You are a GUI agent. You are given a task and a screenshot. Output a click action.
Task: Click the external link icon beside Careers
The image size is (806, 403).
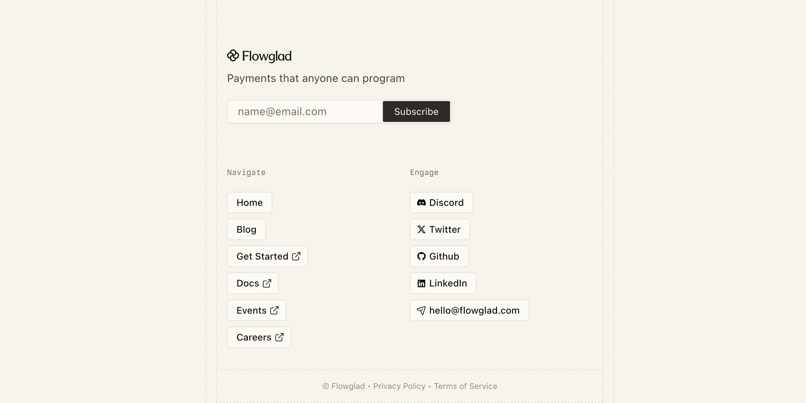[279, 337]
